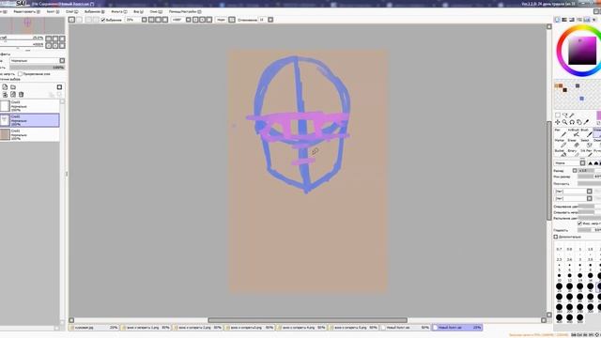Choose the Binary pen tool
This screenshot has height=338, width=601.
point(573,153)
